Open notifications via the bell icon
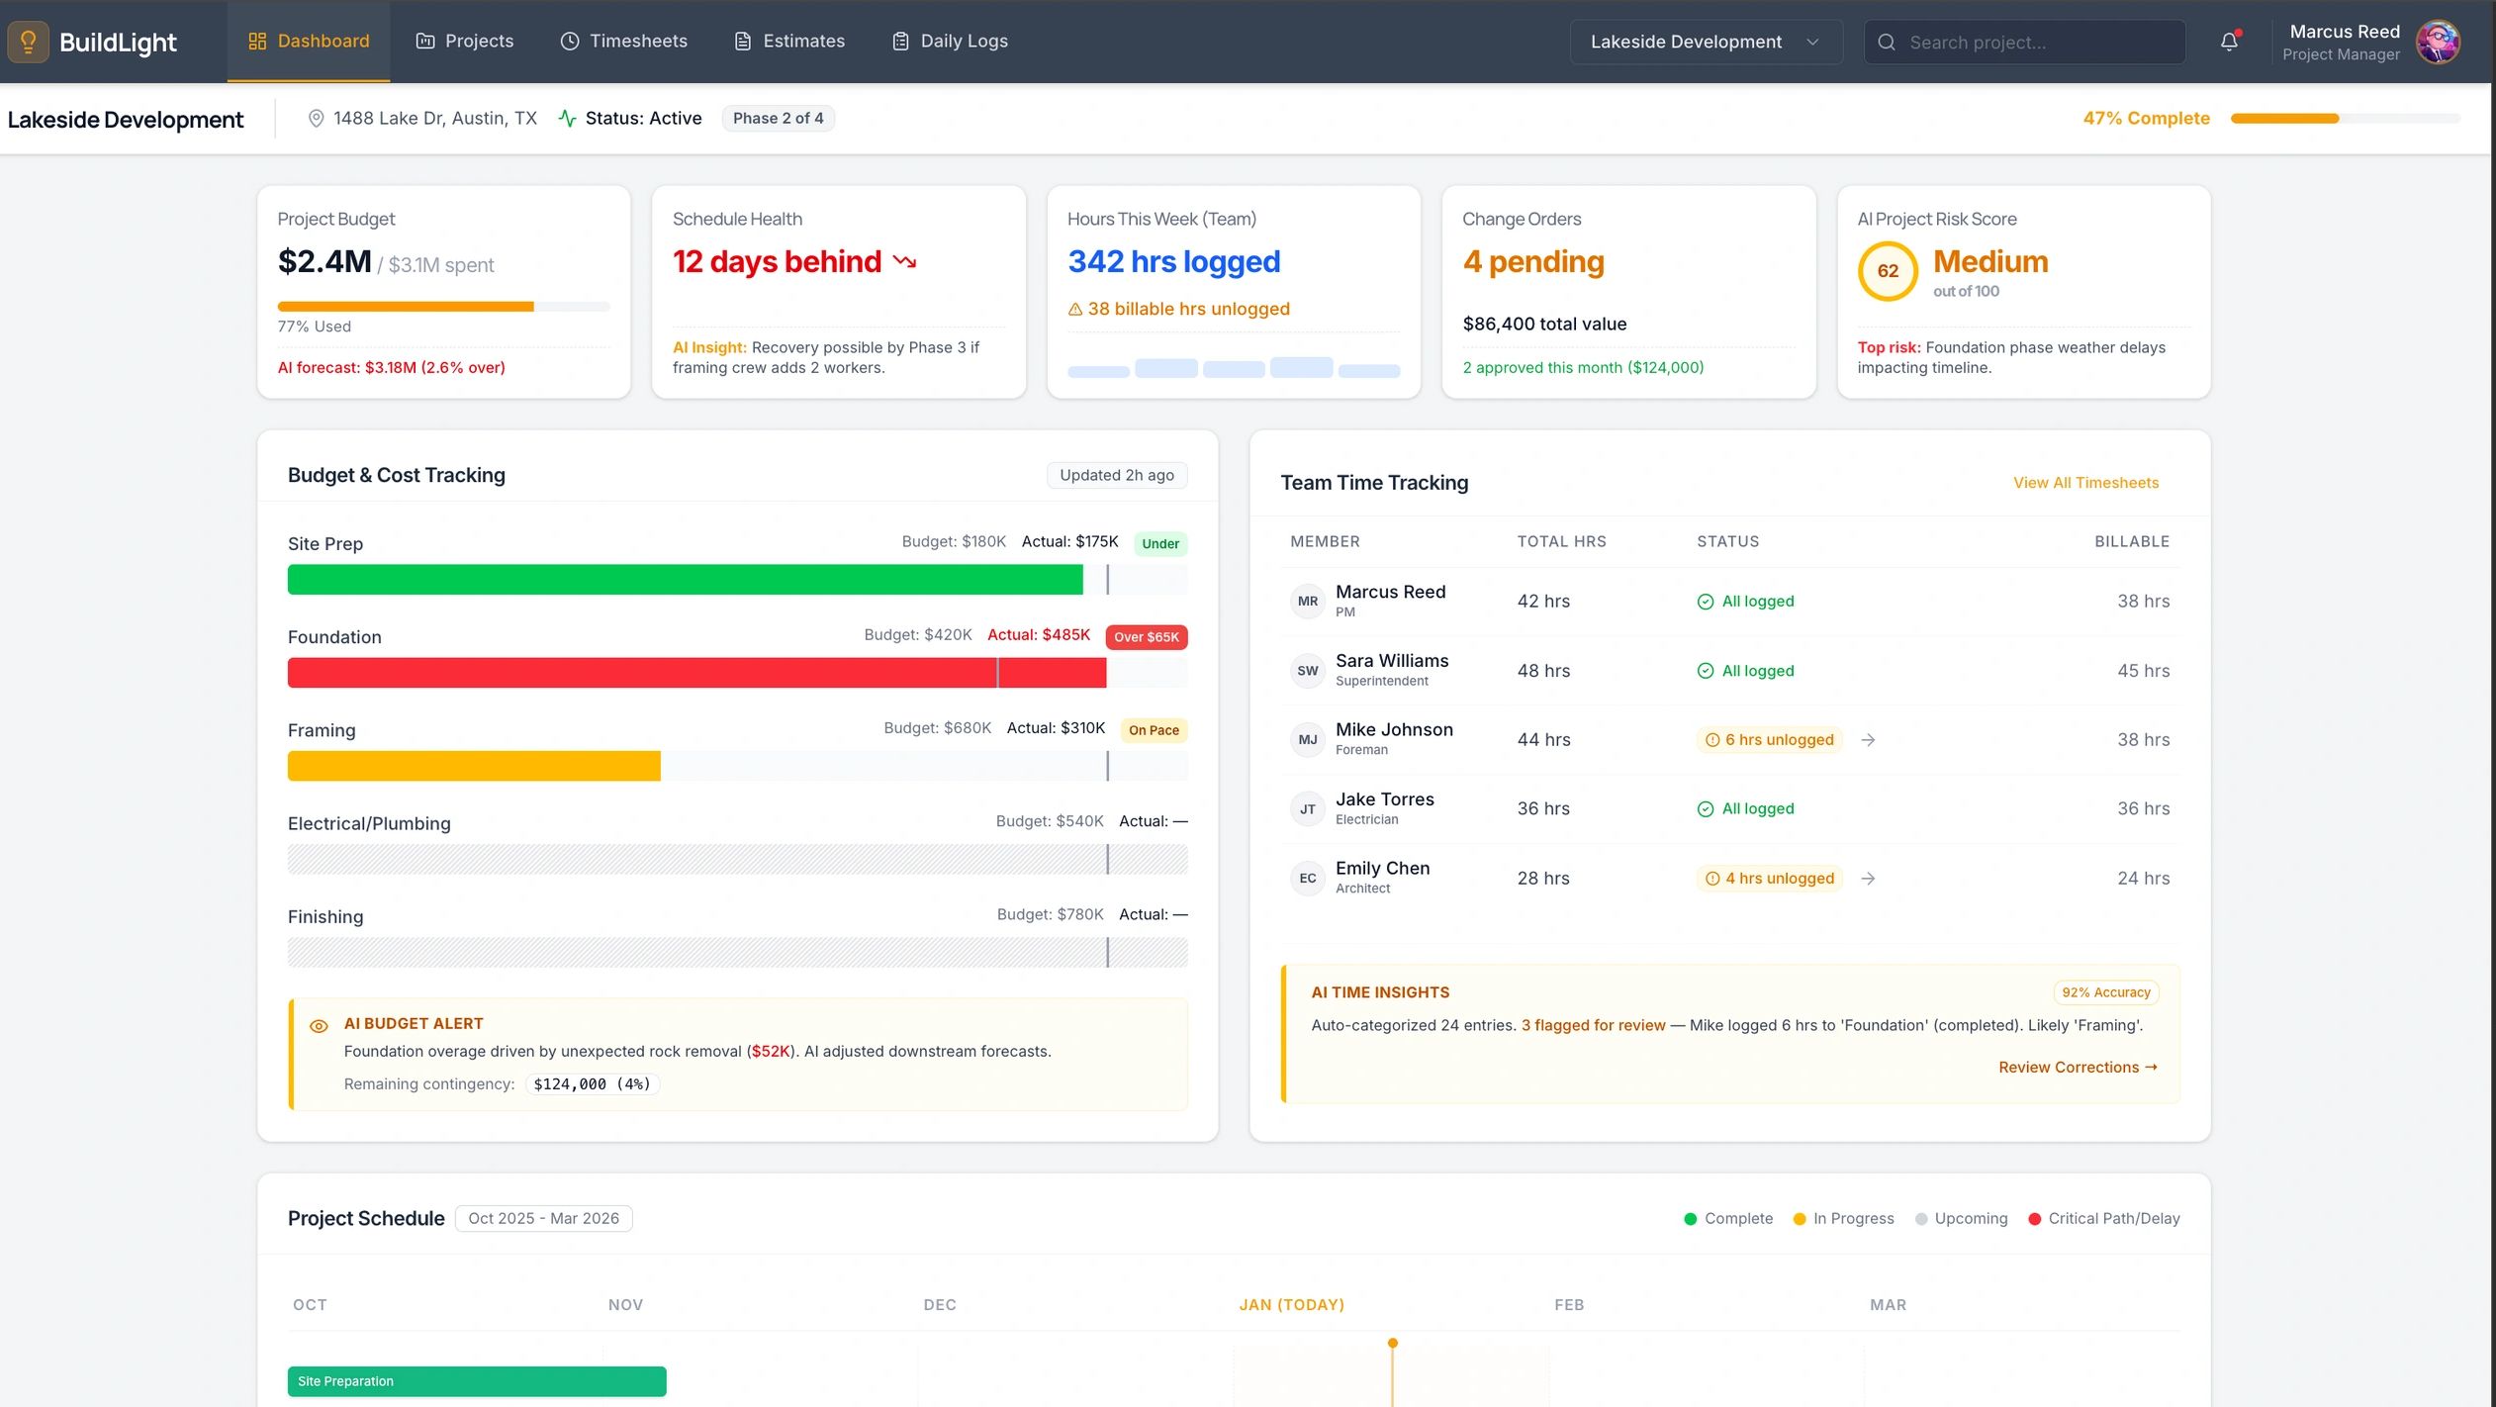This screenshot has height=1407, width=2496. pyautogui.click(x=2229, y=42)
